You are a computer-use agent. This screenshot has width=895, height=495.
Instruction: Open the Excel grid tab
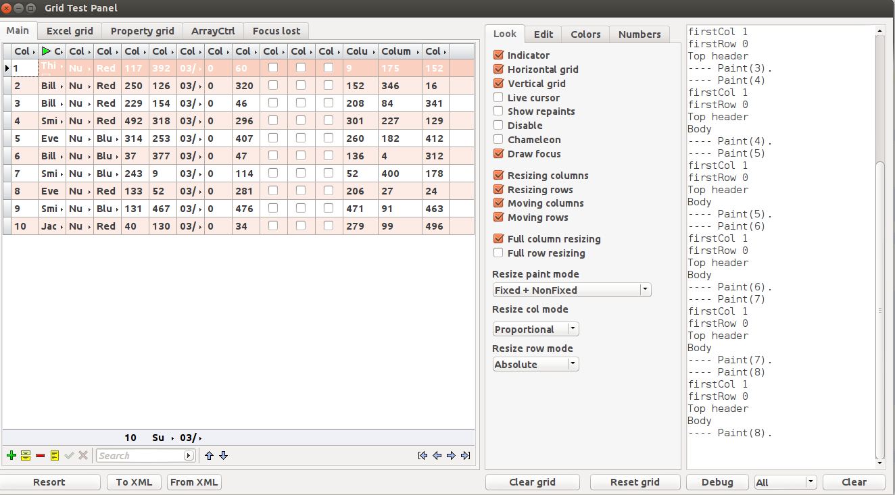click(70, 31)
